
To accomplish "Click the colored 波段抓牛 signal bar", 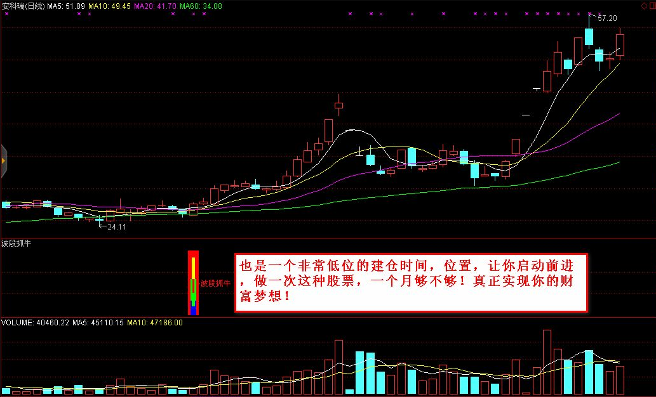I will click(193, 282).
